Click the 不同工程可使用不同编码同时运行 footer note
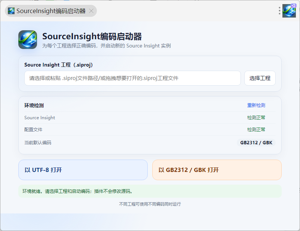Screen dimensions: 300x231 coord(150,204)
